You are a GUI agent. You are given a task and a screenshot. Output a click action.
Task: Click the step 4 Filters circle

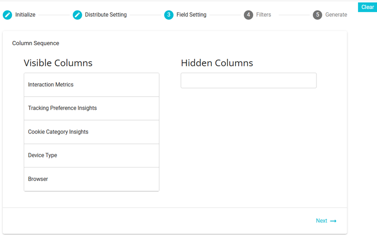[x=249, y=15]
